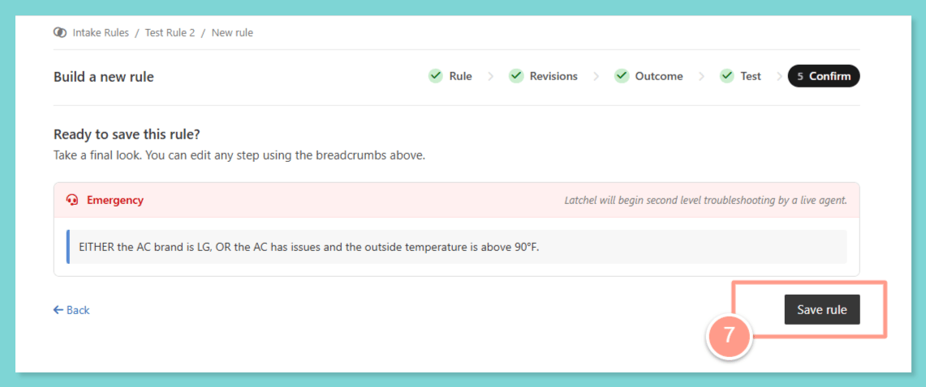Click the Emergency outcome label
The image size is (926, 387).
[x=115, y=200]
